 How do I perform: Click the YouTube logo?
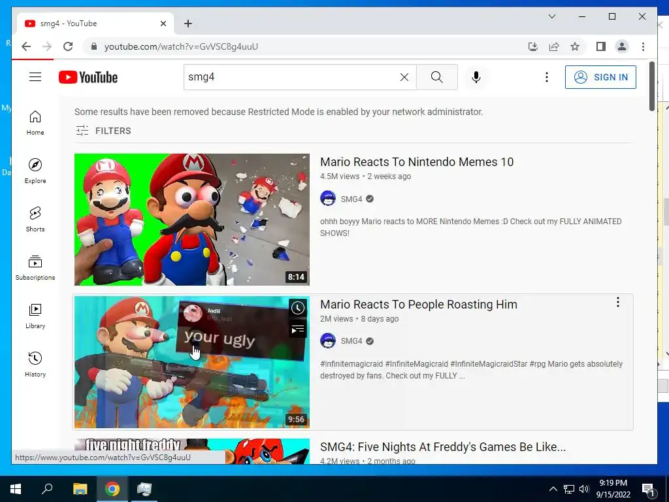(x=88, y=77)
